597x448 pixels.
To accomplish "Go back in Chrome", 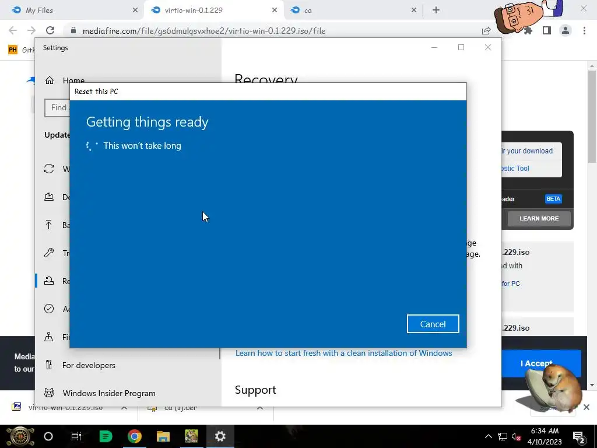I will [x=13, y=30].
